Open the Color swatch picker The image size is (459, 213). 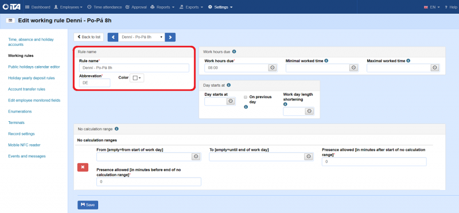tap(137, 78)
